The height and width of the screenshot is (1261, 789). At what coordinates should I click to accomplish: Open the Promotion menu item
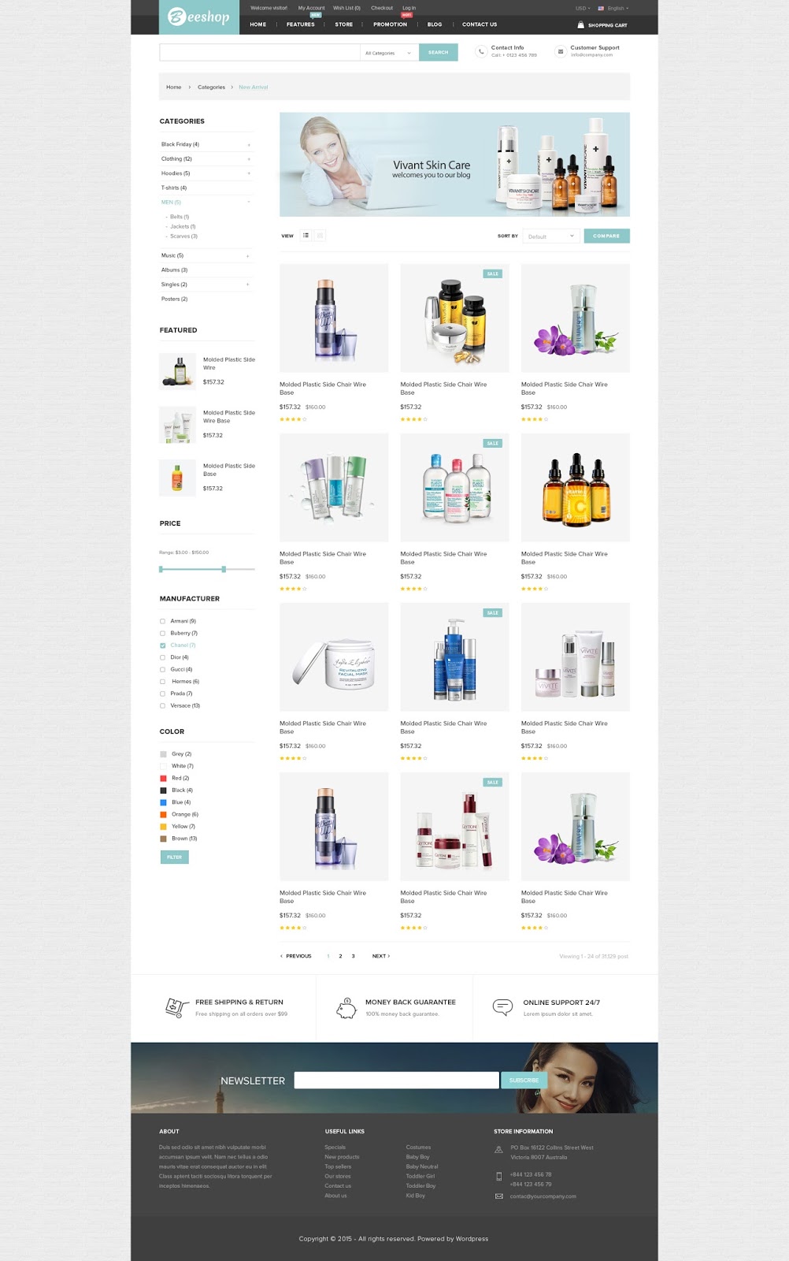[390, 24]
